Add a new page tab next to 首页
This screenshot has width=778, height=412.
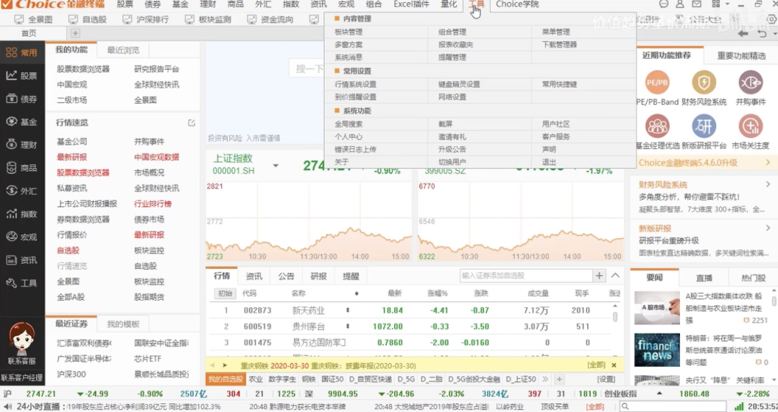(x=75, y=33)
